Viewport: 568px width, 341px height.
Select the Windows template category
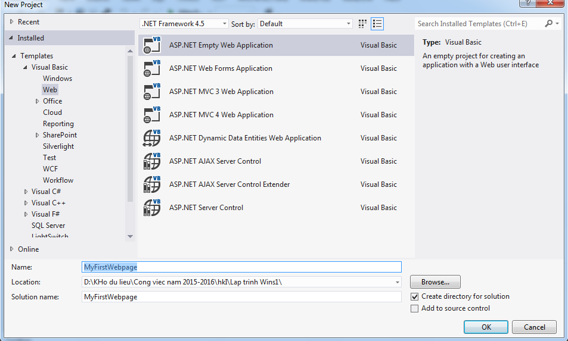[57, 79]
